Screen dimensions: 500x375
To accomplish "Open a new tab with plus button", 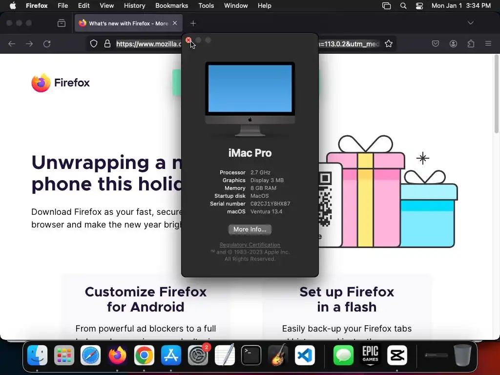I will pyautogui.click(x=193, y=23).
